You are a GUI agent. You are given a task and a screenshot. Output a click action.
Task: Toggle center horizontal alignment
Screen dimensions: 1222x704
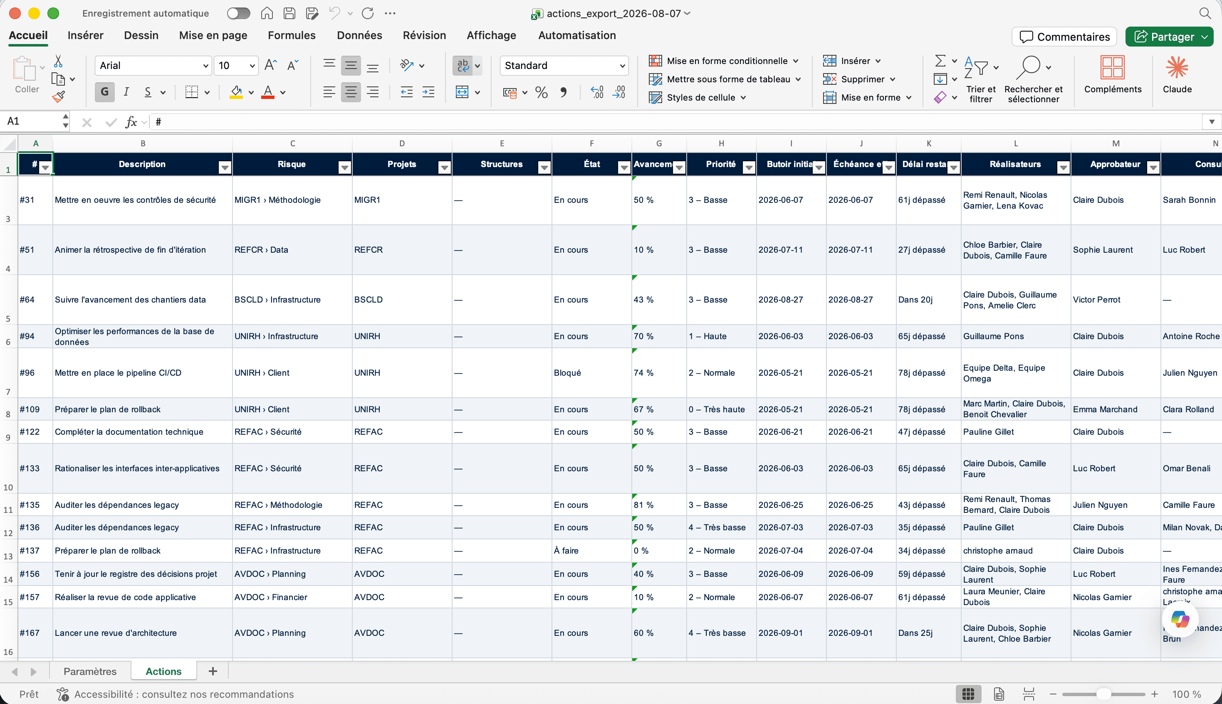point(351,92)
